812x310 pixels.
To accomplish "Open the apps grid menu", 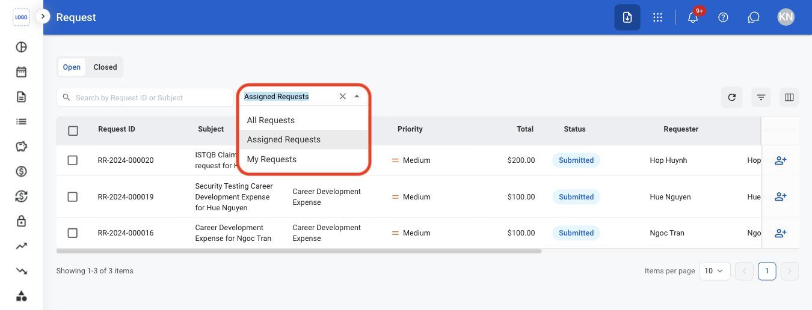I will [658, 17].
